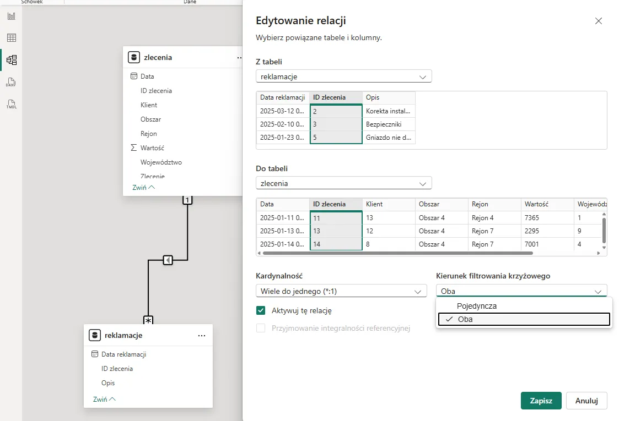Close the Edytowanie relacji dialog
The width and height of the screenshot is (619, 421).
click(x=599, y=21)
